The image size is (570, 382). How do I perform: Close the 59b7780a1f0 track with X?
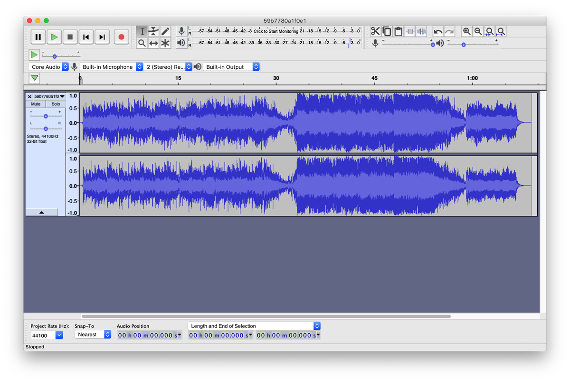coord(29,96)
